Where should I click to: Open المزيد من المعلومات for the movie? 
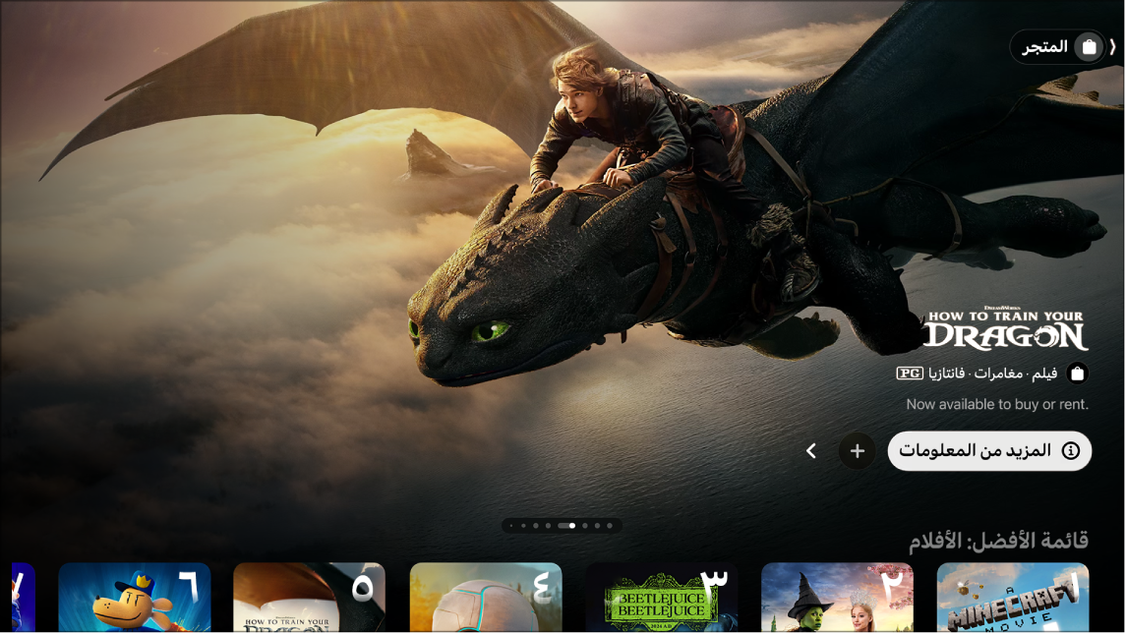989,451
